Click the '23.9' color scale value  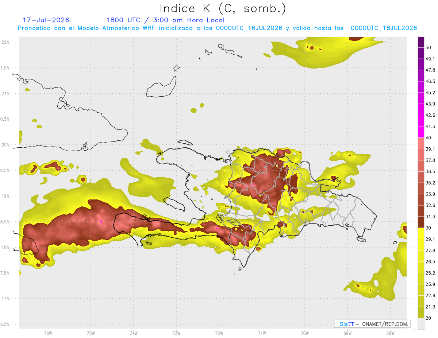tap(430, 284)
